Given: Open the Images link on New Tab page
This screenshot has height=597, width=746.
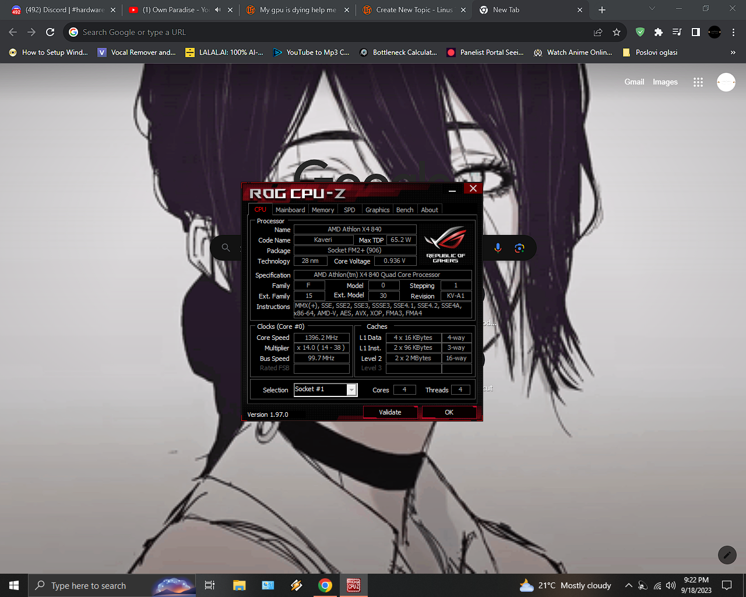Looking at the screenshot, I should coord(665,82).
